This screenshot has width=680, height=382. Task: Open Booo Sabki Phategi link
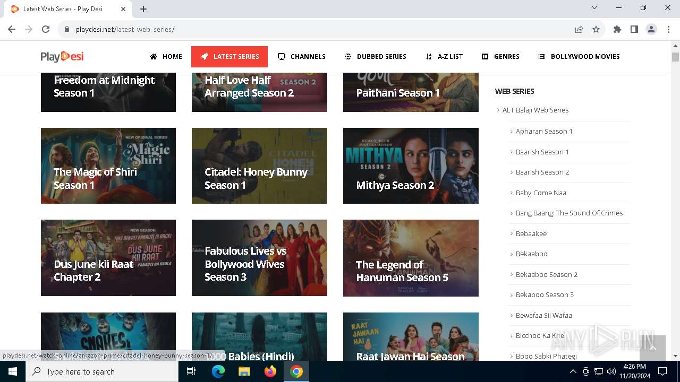point(546,356)
